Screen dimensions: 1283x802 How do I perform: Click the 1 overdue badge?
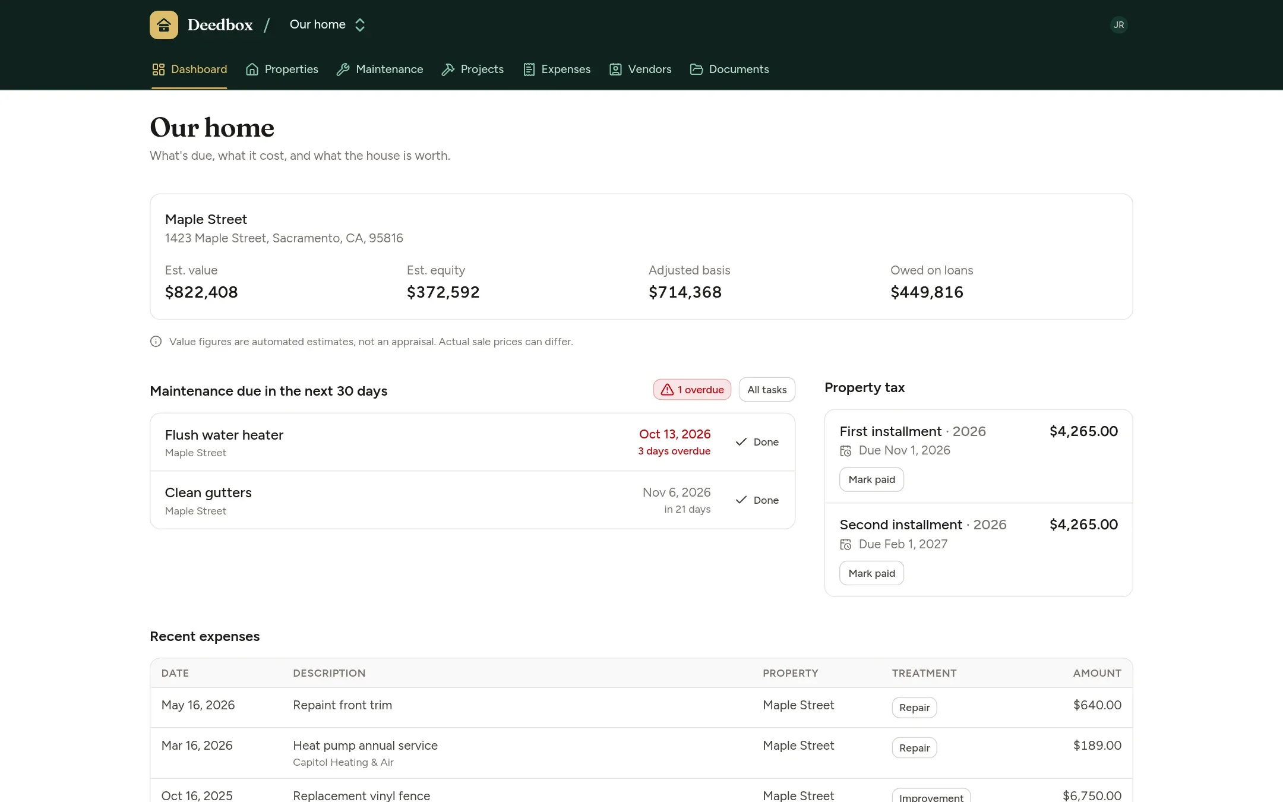click(x=692, y=390)
